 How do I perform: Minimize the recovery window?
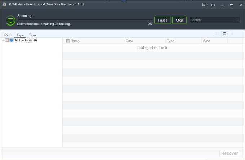222,5
